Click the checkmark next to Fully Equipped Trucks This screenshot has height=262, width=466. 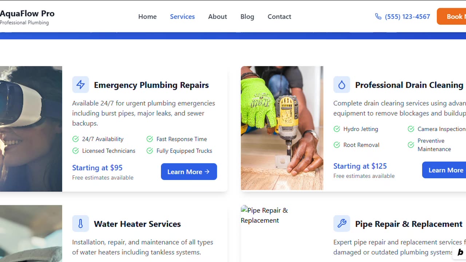(150, 151)
